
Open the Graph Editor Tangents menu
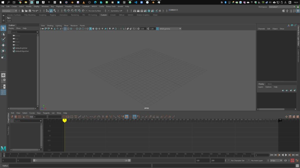pos(46,113)
